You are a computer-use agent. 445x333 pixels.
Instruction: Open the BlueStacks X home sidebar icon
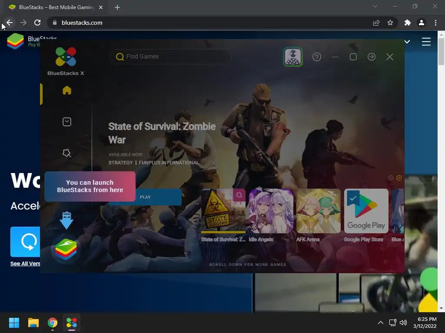click(66, 90)
